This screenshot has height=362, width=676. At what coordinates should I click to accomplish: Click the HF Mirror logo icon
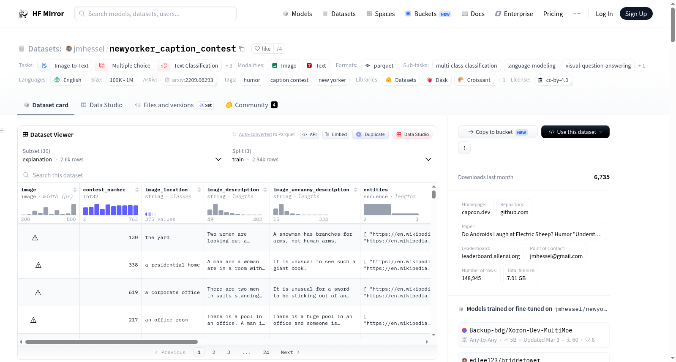click(23, 14)
